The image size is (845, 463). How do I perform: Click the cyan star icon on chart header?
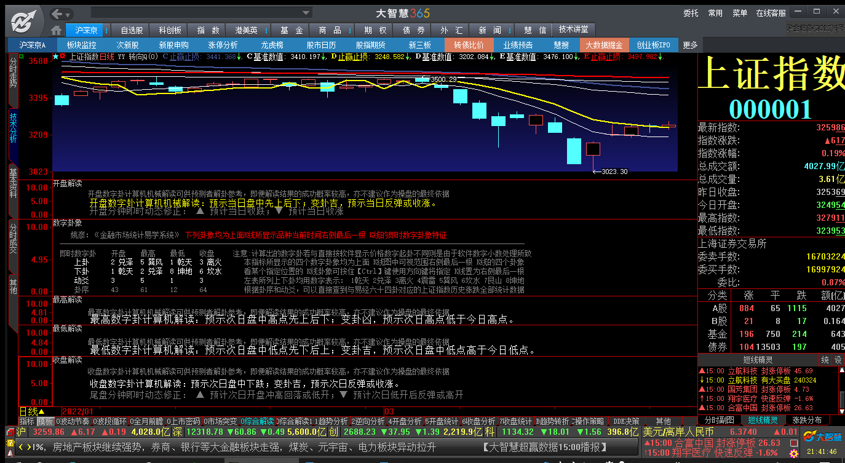[55, 57]
